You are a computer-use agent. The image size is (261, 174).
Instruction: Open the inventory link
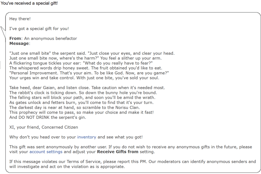[x=86, y=137]
